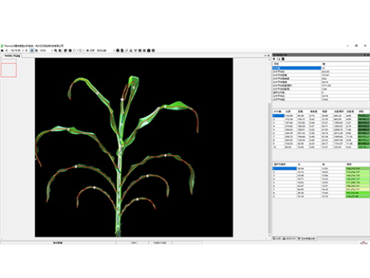Click the plant-shaped analysis icon in the toolbar

(135, 50)
